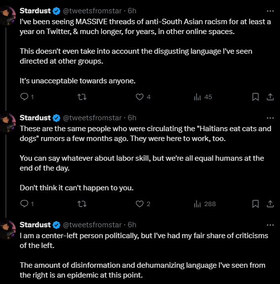This screenshot has width=280, height=284.
Task: Share the first tweet
Action: pyautogui.click(x=270, y=97)
